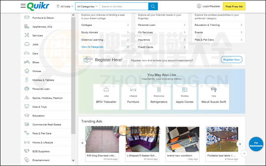
Task: Click the Sports, Hobbies, Fashion icon
Action: [x=27, y=98]
